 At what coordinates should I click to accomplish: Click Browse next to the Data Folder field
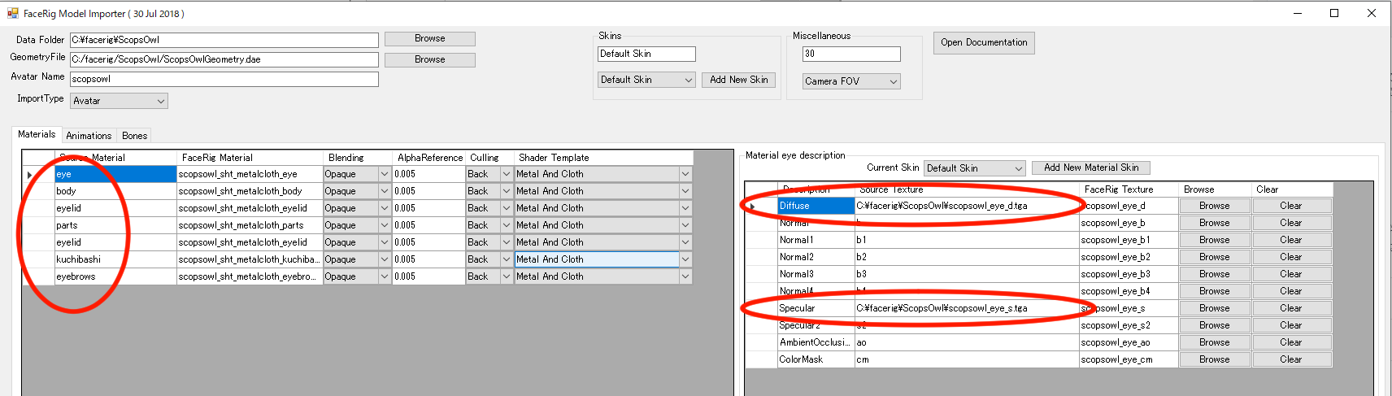click(x=429, y=39)
